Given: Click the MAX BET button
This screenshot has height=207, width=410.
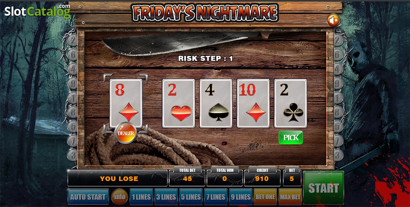Looking at the screenshot, I should (x=290, y=197).
